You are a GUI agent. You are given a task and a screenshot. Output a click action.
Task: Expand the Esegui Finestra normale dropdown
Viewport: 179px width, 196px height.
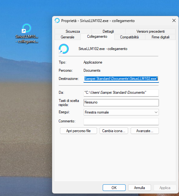coord(121,112)
